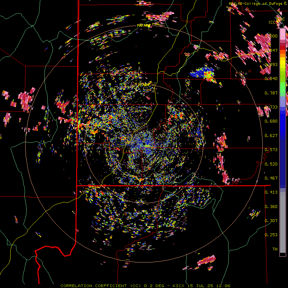Click the 0.787 color scale label
This screenshot has width=288, height=288.
click(271, 93)
